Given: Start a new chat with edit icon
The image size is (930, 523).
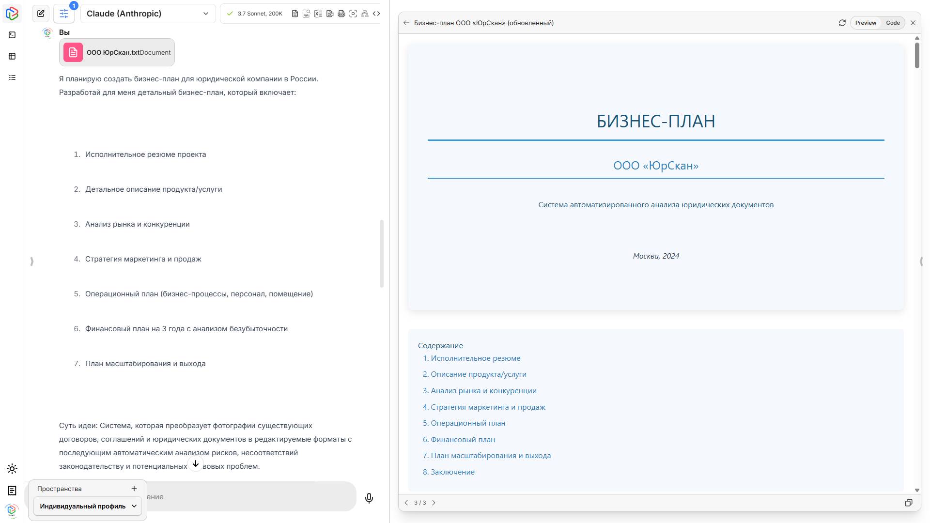Looking at the screenshot, I should [41, 14].
